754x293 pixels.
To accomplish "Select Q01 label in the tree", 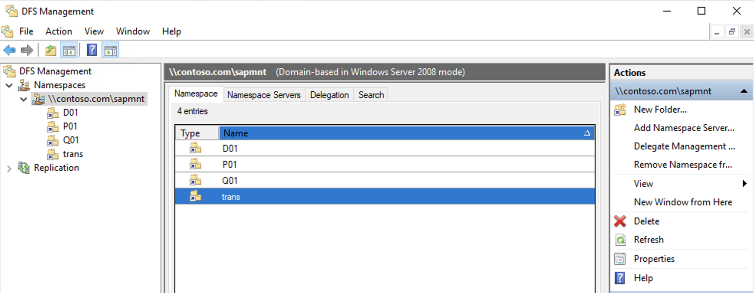I will click(71, 140).
